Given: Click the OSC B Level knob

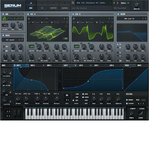Looking at the screenshot, I should click(x=109, y=56).
